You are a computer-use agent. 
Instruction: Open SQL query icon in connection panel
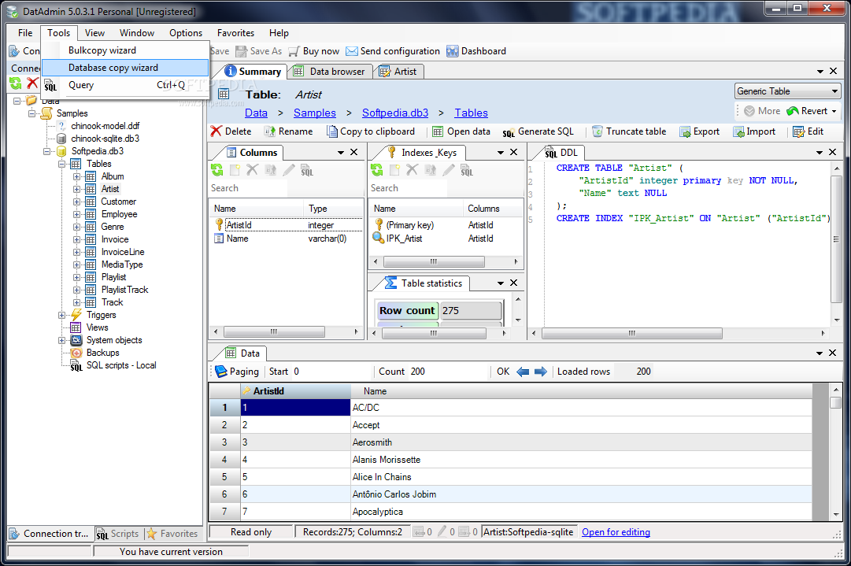[x=50, y=85]
